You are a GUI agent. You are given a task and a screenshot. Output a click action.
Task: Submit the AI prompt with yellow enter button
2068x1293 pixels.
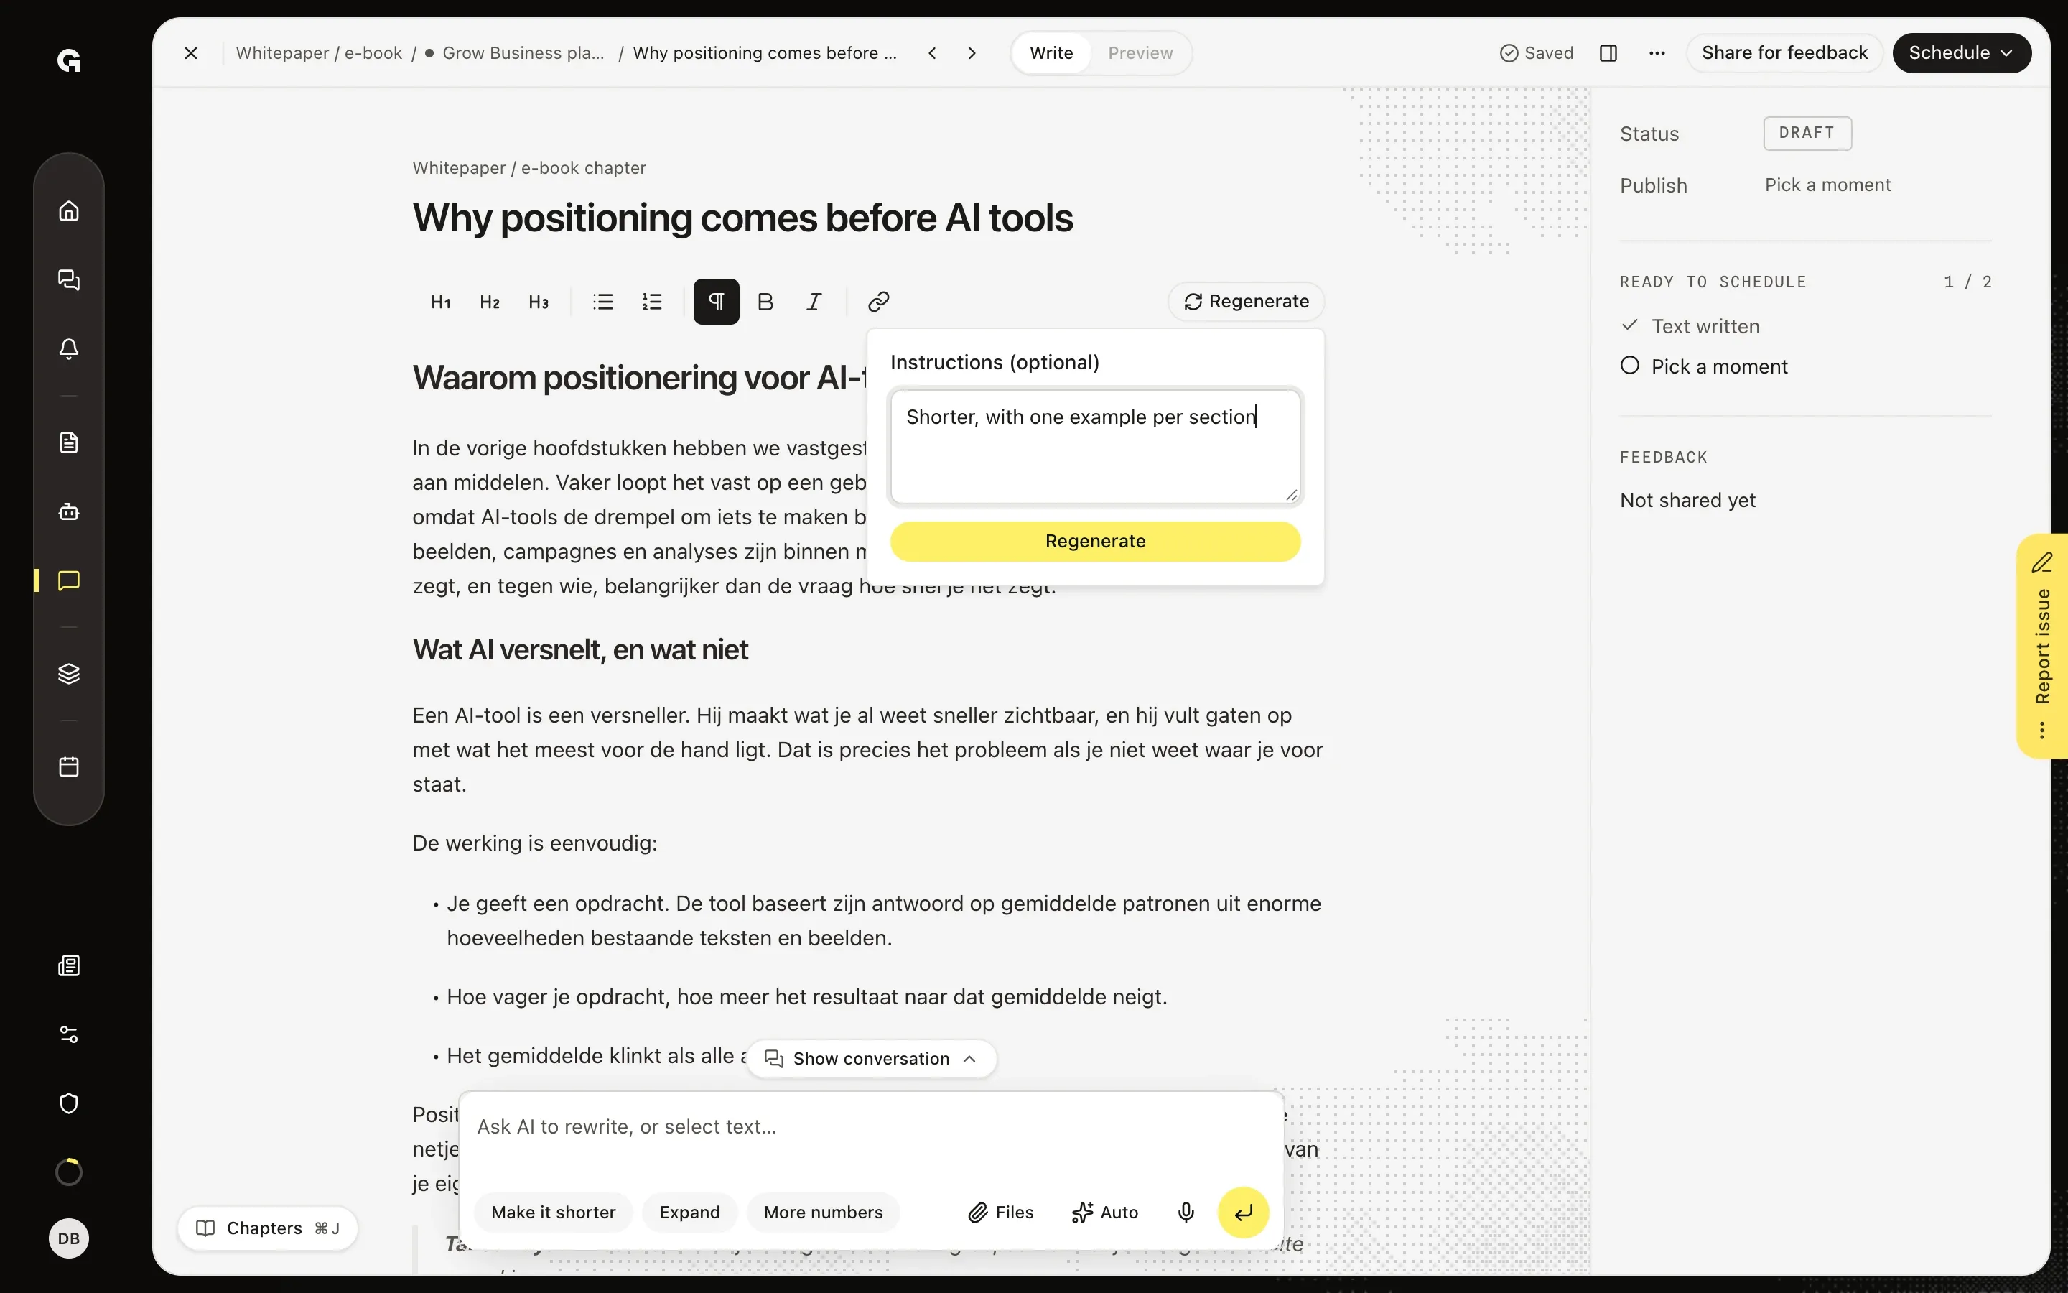(1244, 1213)
